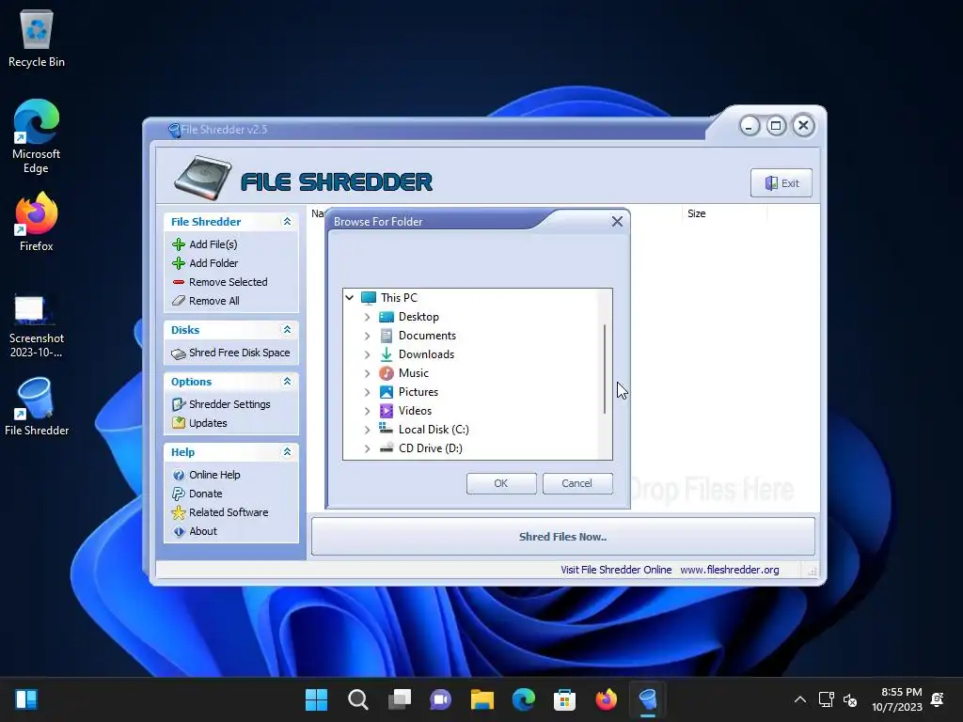Collapse the Options panel section
The height and width of the screenshot is (722, 963).
(287, 382)
